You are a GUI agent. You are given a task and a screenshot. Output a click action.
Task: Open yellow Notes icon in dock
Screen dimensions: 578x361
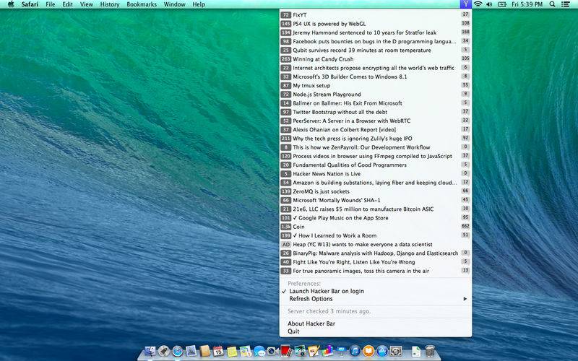[232, 351]
